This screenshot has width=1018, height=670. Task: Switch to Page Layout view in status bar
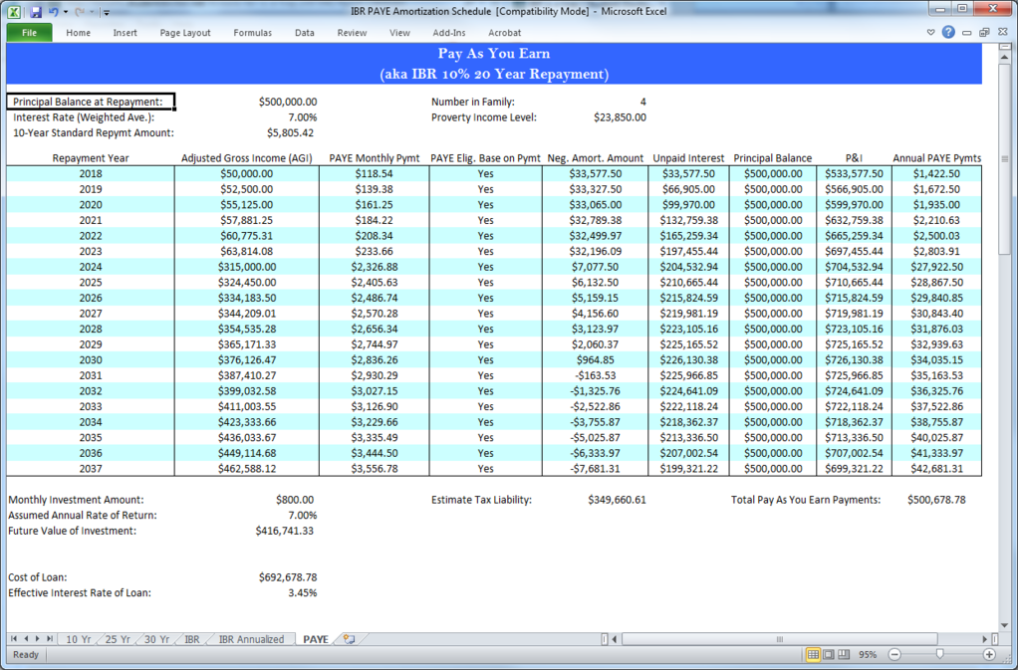pos(829,654)
